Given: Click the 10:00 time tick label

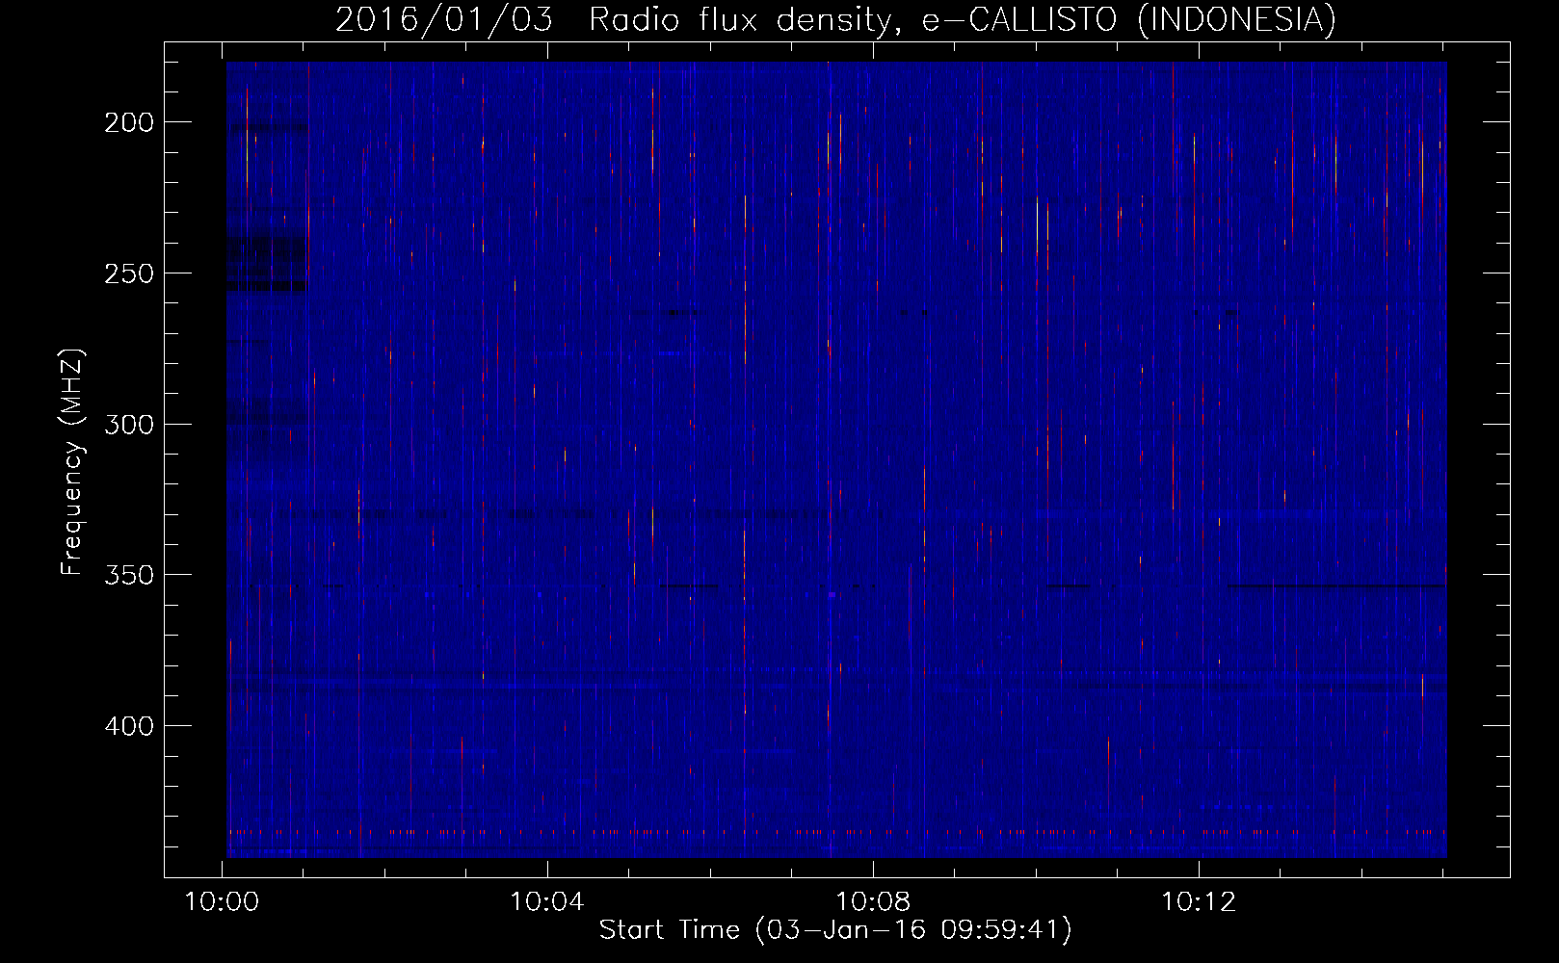Looking at the screenshot, I should point(222,902).
